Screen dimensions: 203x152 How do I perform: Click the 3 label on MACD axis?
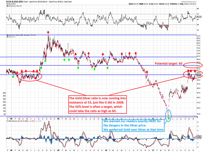tap(198, 126)
